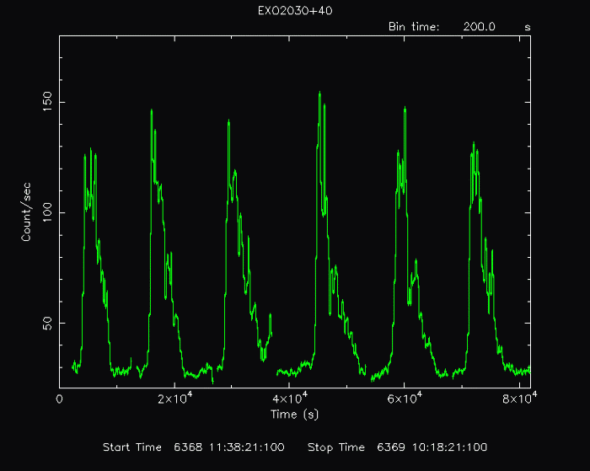Screen dimensions: 590x471
Task: Select the 50 tick label on y-axis
Action: point(47,323)
